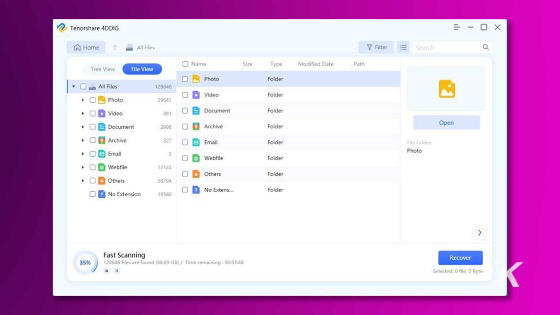Expand the Others tree node

coord(83,181)
